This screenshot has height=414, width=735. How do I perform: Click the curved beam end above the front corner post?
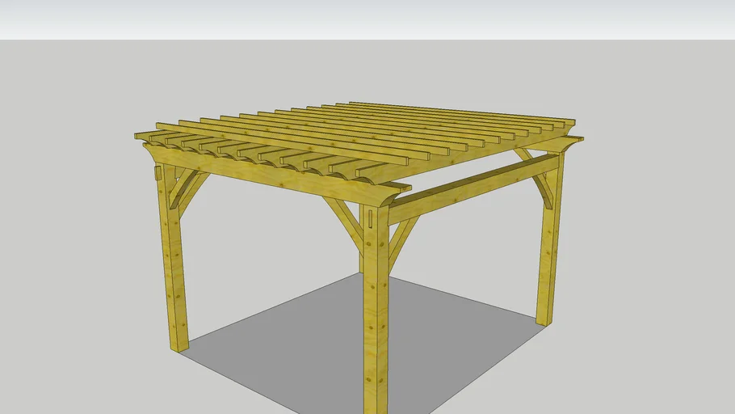pyautogui.click(x=391, y=193)
